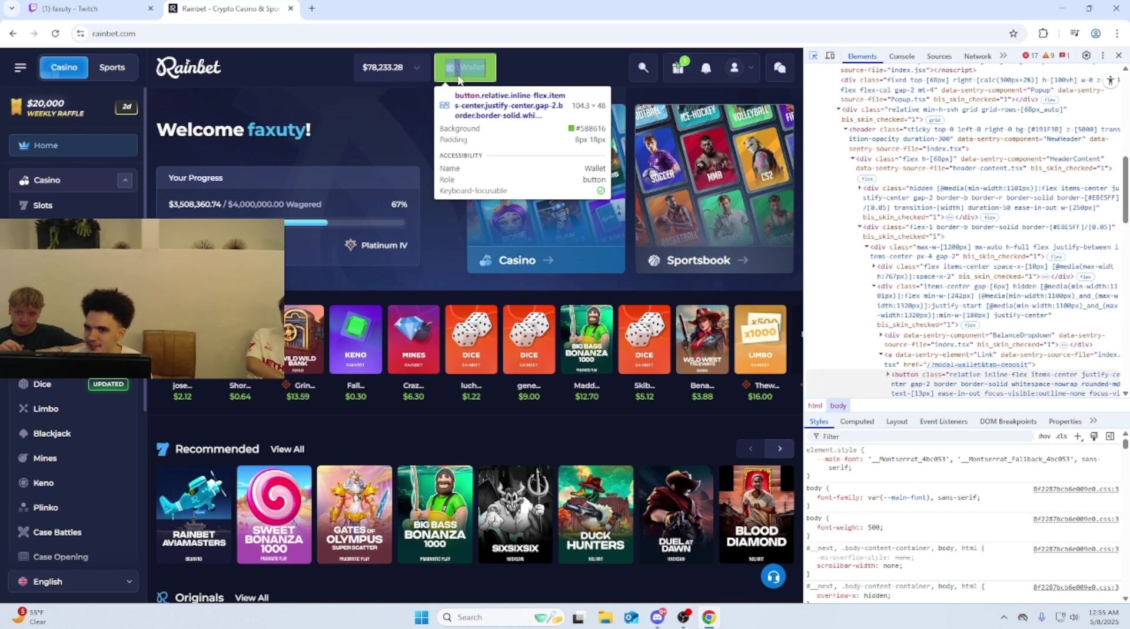Click the Windows taskbar Search box
1130x629 pixels.
(x=500, y=617)
